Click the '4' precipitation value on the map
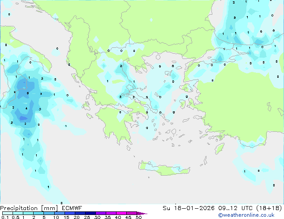284x219 pixels. tap(26, 109)
